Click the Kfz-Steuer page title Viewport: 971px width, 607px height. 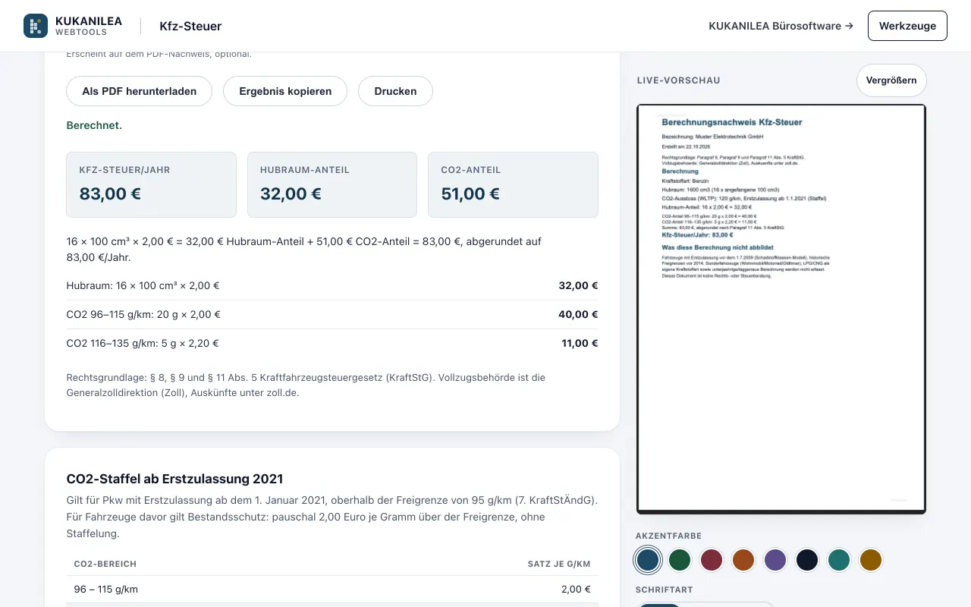(x=190, y=26)
